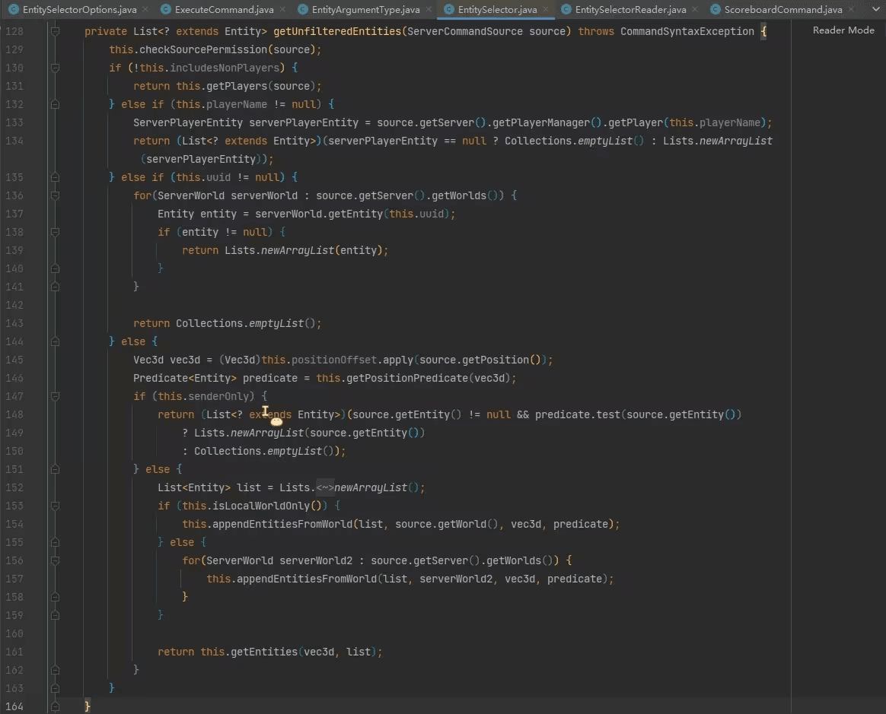Click the fold end marker at line 159

coord(55,615)
